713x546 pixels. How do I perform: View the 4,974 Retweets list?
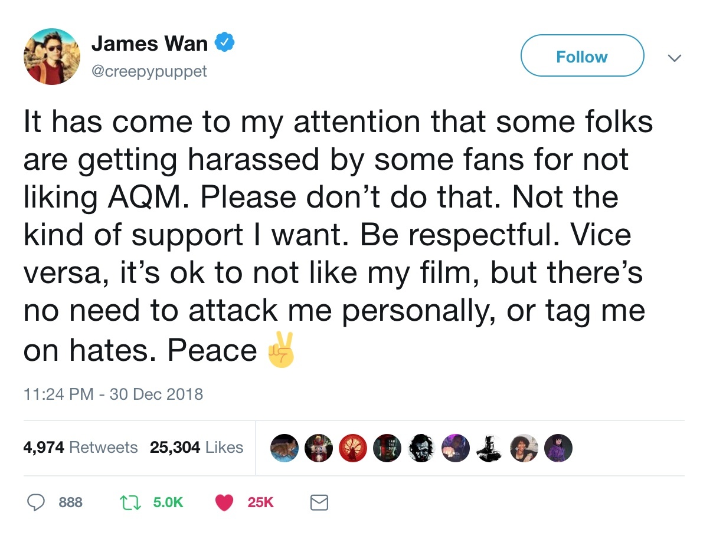(80, 448)
